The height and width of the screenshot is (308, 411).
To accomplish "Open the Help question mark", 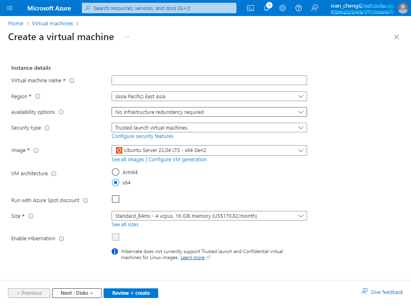I will 298,8.
